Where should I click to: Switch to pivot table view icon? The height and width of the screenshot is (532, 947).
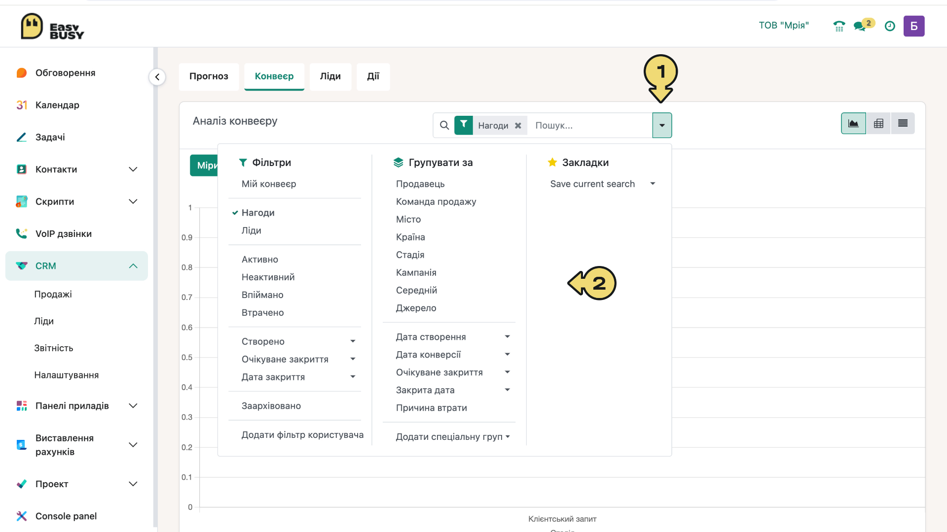(x=878, y=124)
